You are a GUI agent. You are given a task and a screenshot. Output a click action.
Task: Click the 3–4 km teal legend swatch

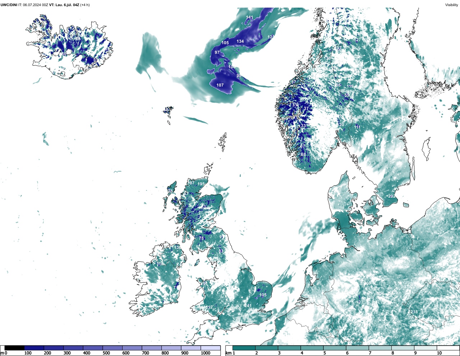coord(290,348)
